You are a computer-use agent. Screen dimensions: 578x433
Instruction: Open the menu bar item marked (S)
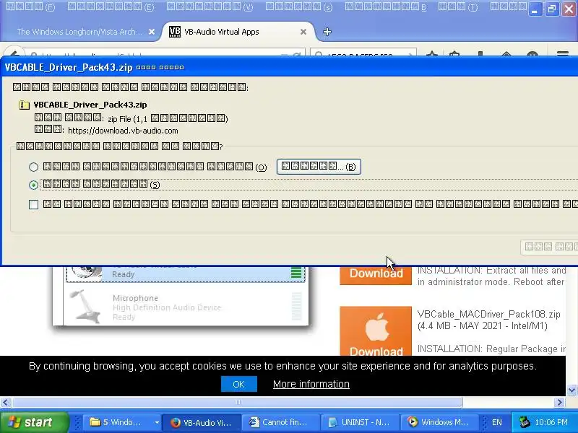(x=299, y=6)
